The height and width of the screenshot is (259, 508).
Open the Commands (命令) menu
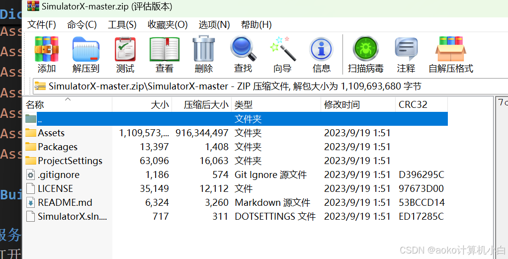82,25
